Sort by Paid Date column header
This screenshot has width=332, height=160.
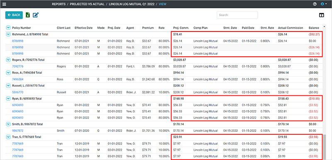(x=248, y=28)
